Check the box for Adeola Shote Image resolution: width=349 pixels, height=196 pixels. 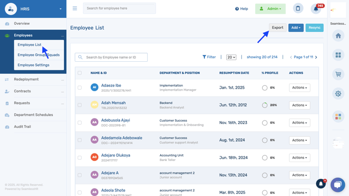pyautogui.click(x=80, y=192)
